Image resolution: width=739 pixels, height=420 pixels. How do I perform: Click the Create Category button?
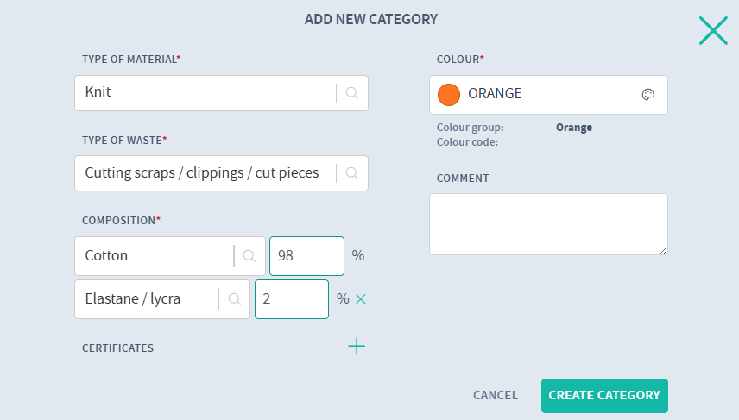604,396
